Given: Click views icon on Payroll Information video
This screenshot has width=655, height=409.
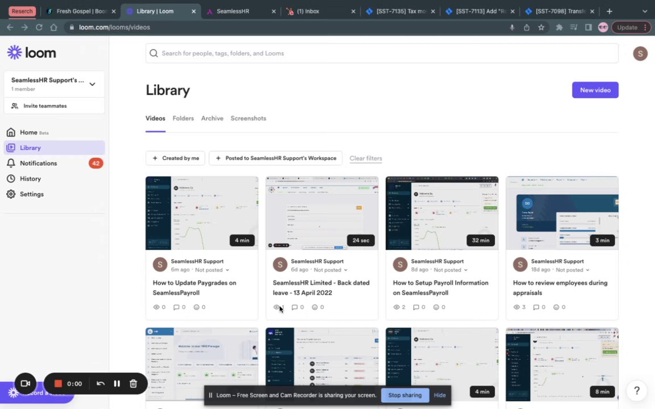Looking at the screenshot, I should [396, 307].
